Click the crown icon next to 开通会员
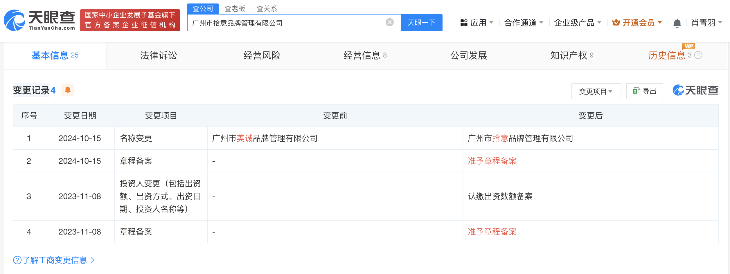This screenshot has height=274, width=730. [x=616, y=23]
